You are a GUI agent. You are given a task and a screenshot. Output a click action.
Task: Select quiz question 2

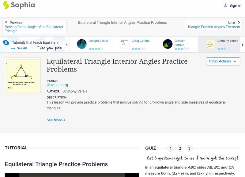[x=180, y=148]
